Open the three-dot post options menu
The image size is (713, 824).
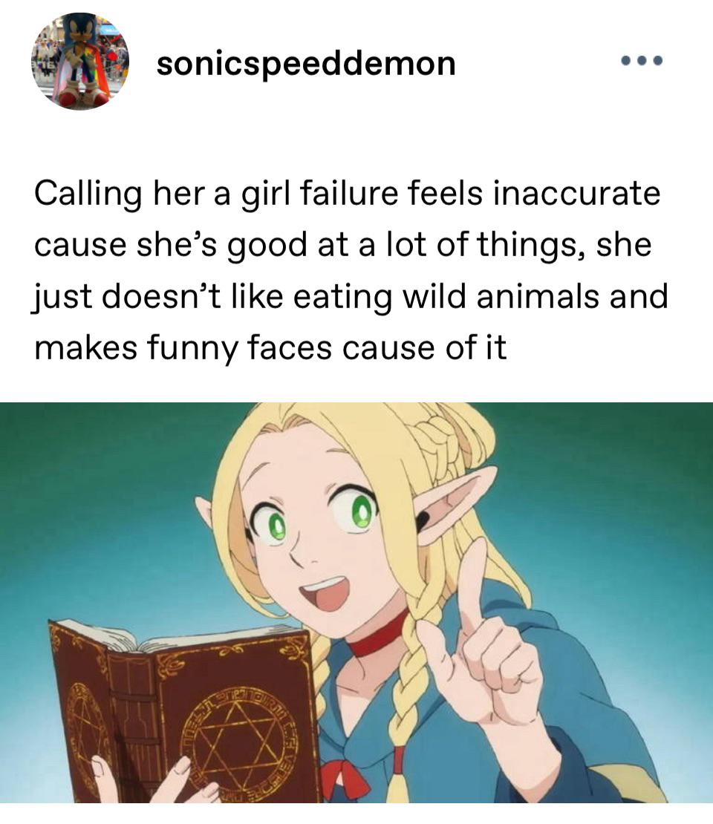click(x=642, y=61)
